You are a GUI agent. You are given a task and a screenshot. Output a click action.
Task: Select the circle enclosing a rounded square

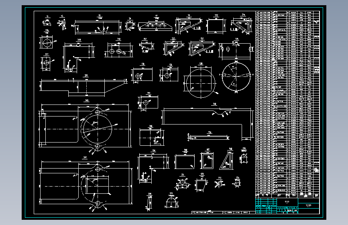[x=201, y=83]
